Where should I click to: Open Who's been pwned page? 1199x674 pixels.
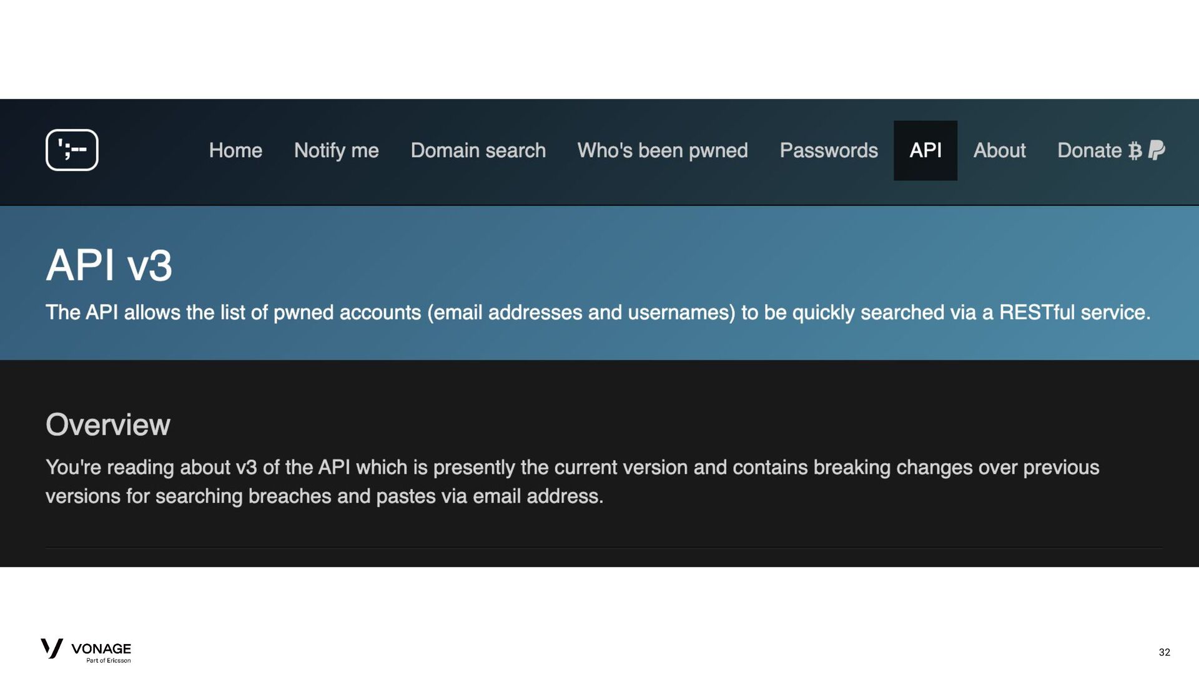(x=662, y=150)
